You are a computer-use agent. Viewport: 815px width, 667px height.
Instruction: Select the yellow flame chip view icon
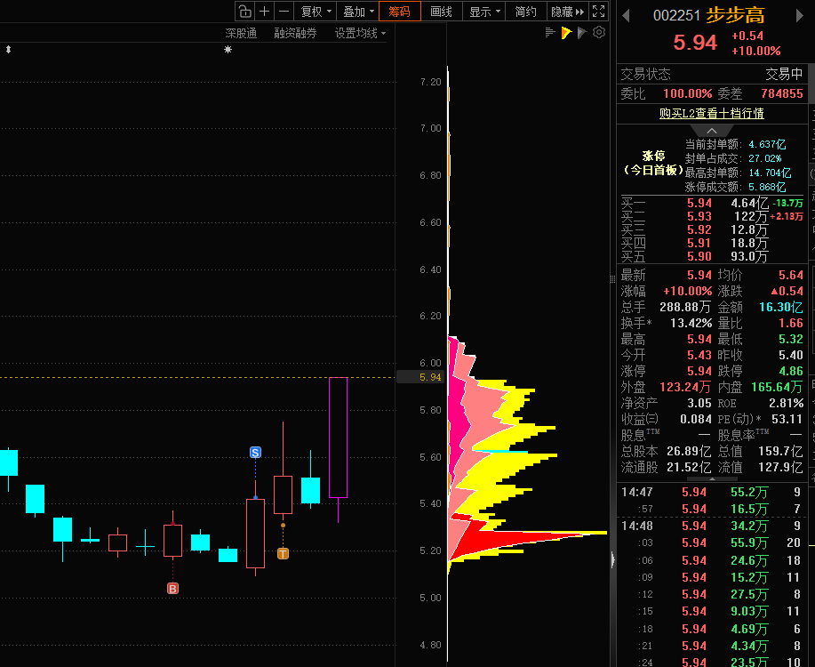[566, 33]
